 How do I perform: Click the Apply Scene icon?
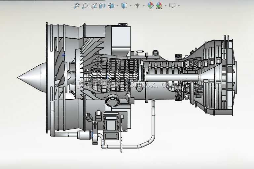[159, 6]
